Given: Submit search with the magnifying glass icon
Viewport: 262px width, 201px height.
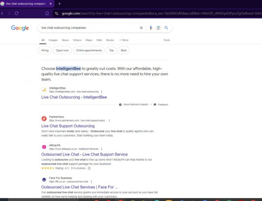Looking at the screenshot, I should pyautogui.click(x=166, y=28).
